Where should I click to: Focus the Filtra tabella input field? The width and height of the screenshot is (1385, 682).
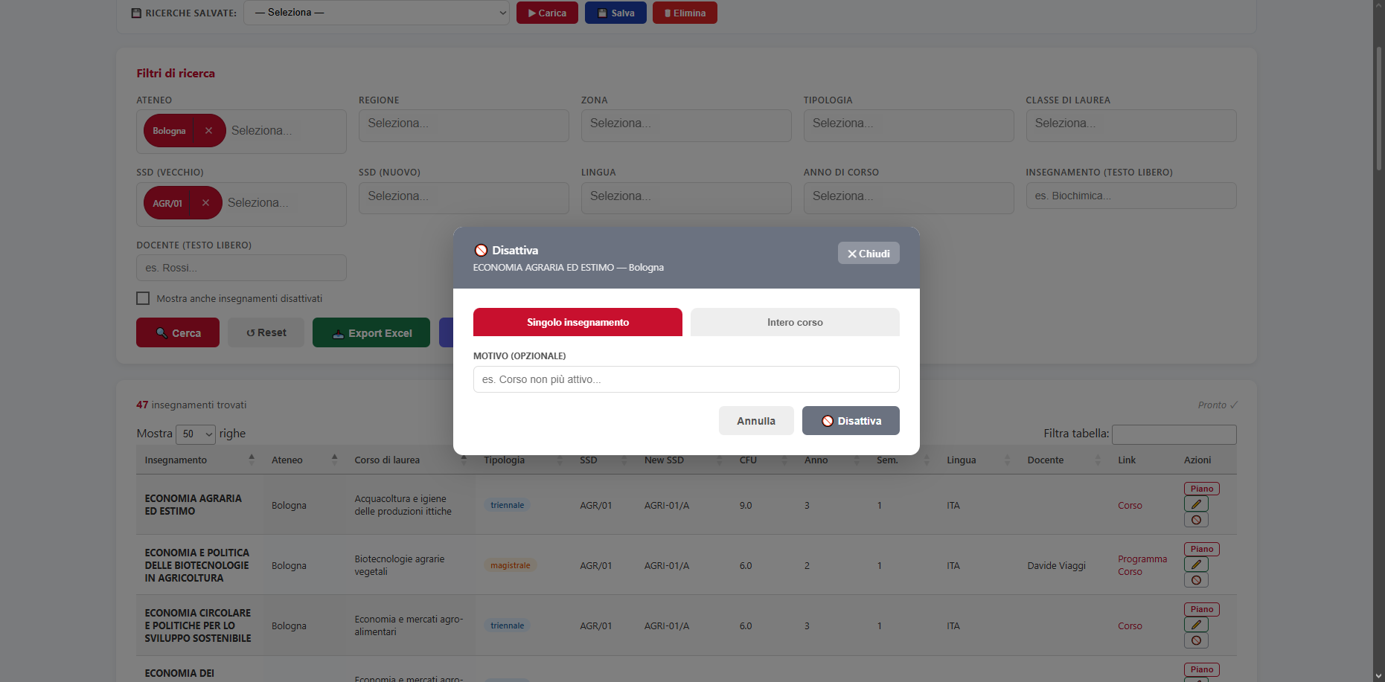[1174, 434]
